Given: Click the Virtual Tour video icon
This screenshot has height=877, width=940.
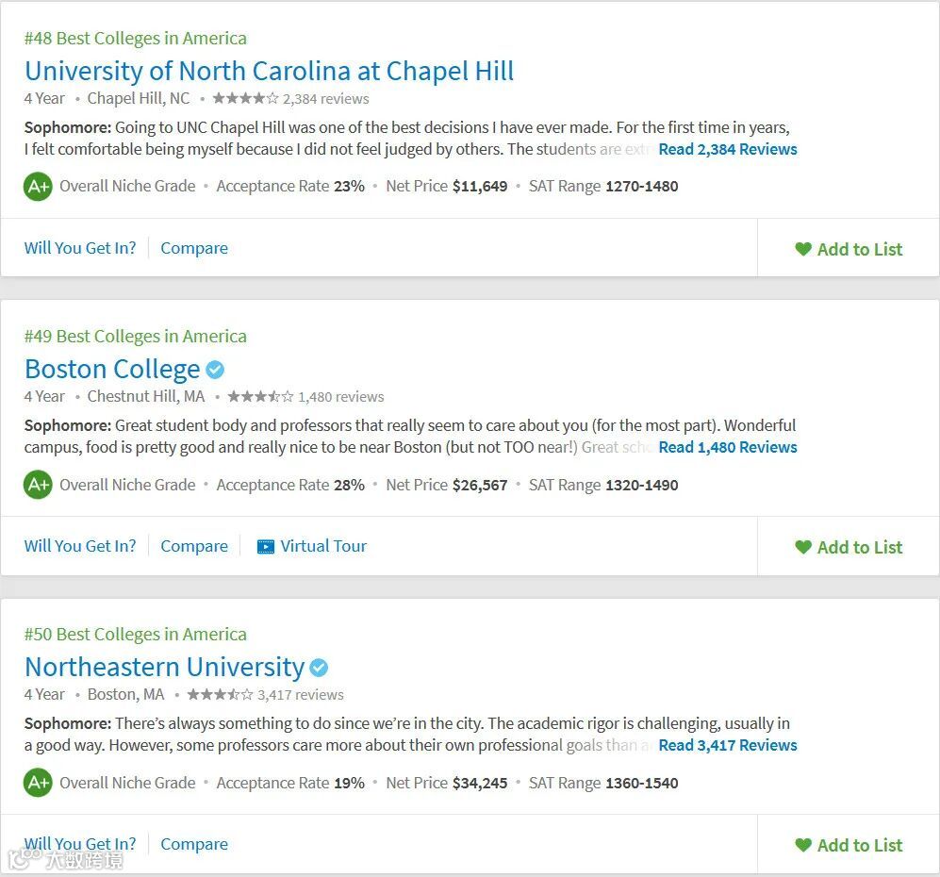Looking at the screenshot, I should [x=266, y=546].
